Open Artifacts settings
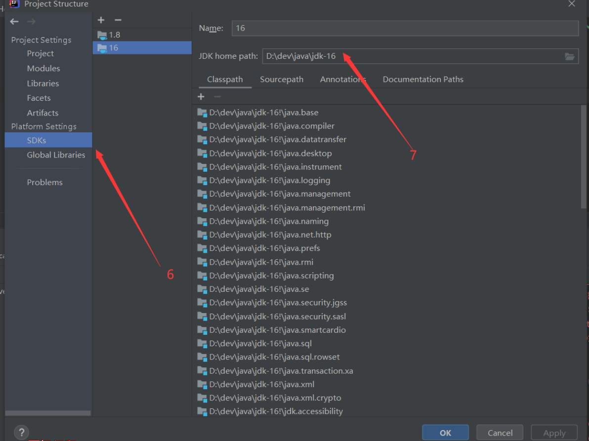The image size is (589, 441). click(x=42, y=114)
